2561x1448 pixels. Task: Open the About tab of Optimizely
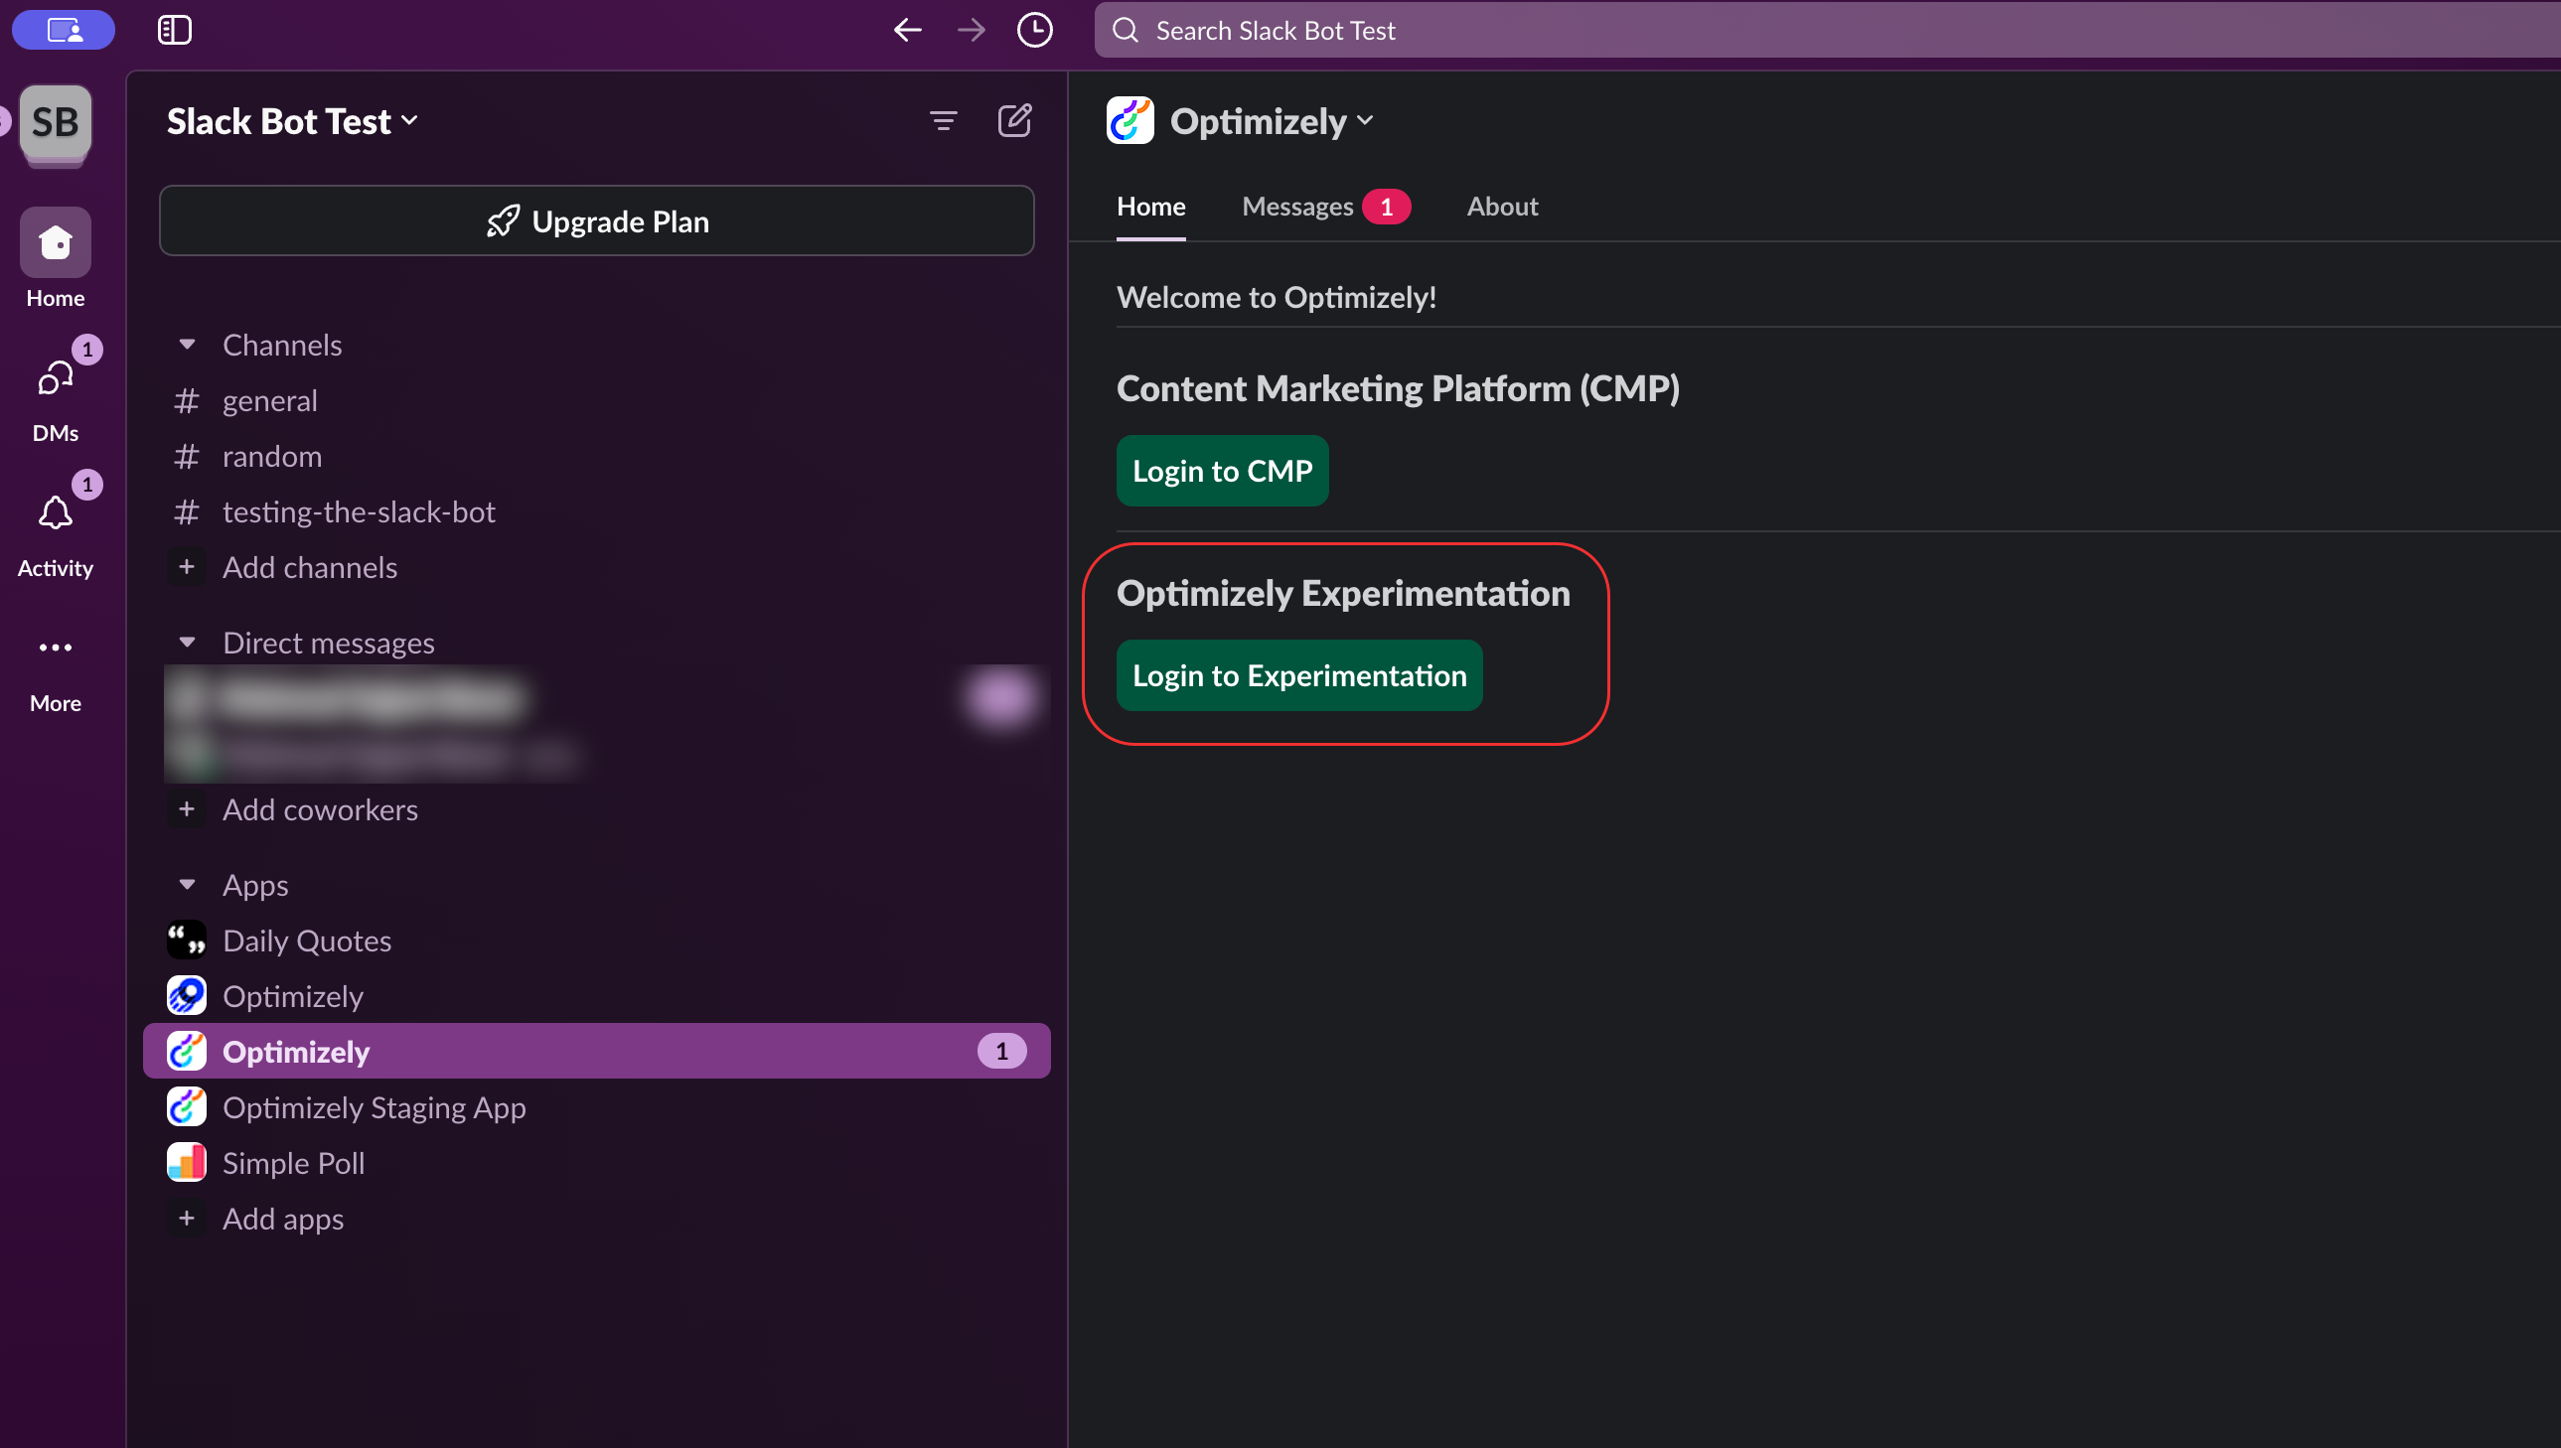pos(1502,206)
